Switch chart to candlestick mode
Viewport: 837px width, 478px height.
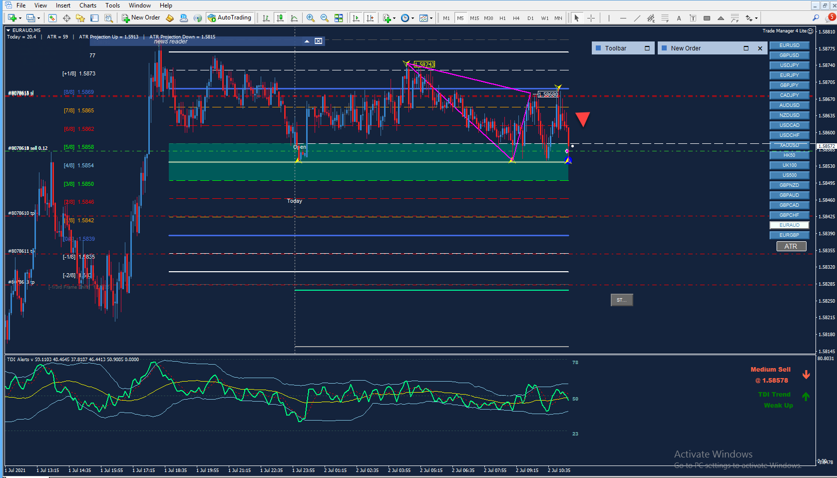[x=280, y=18]
